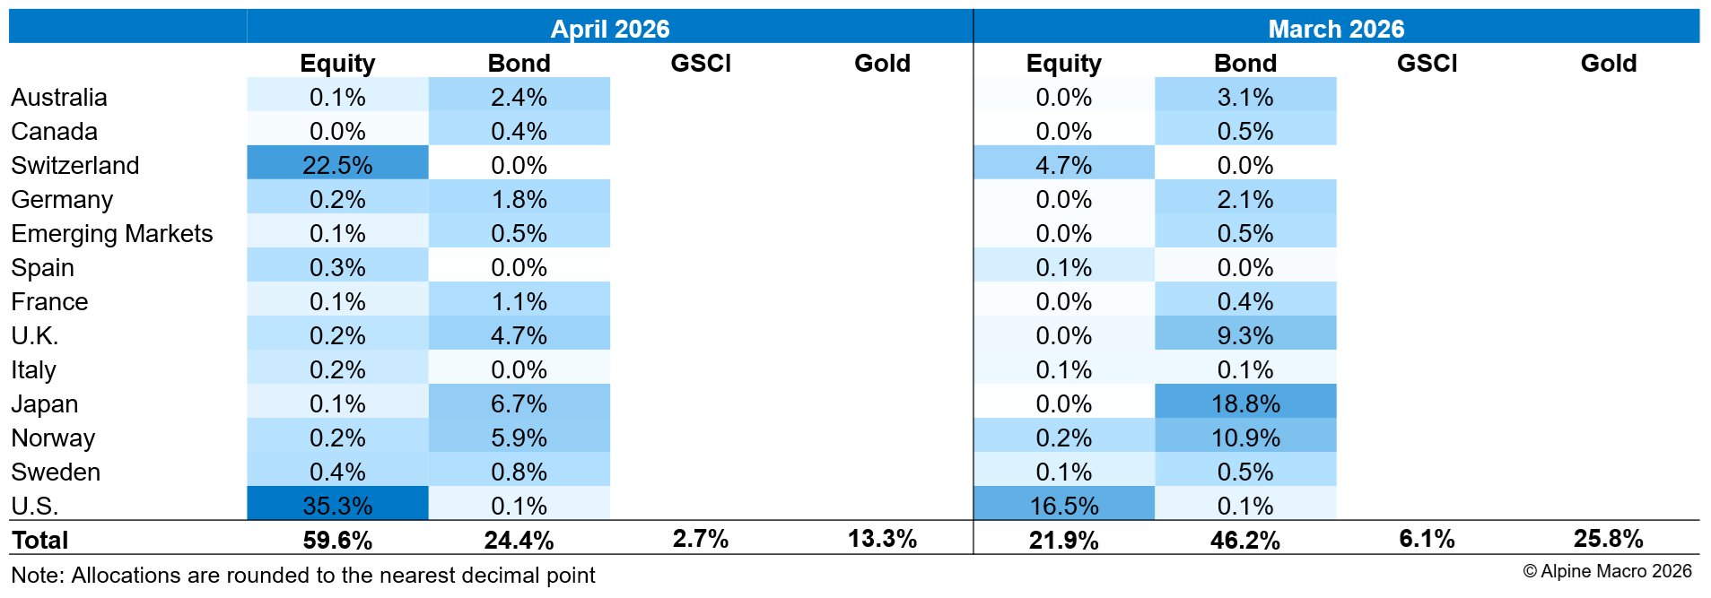This screenshot has height=598, width=1711.
Task: Select the April U.S. Equity 35.3% cell
Action: tap(337, 506)
